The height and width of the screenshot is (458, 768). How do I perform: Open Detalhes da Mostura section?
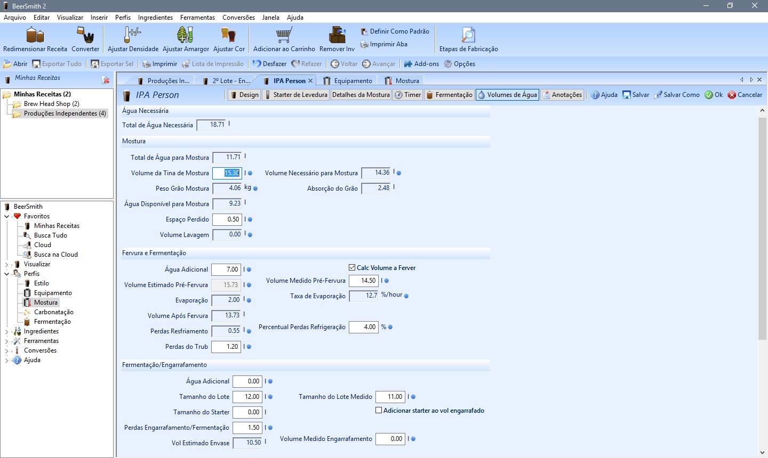click(x=361, y=95)
